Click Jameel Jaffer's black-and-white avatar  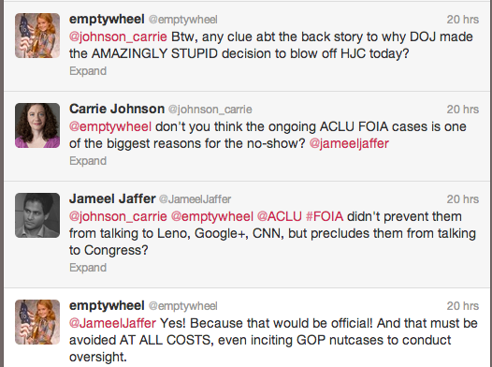(37, 215)
